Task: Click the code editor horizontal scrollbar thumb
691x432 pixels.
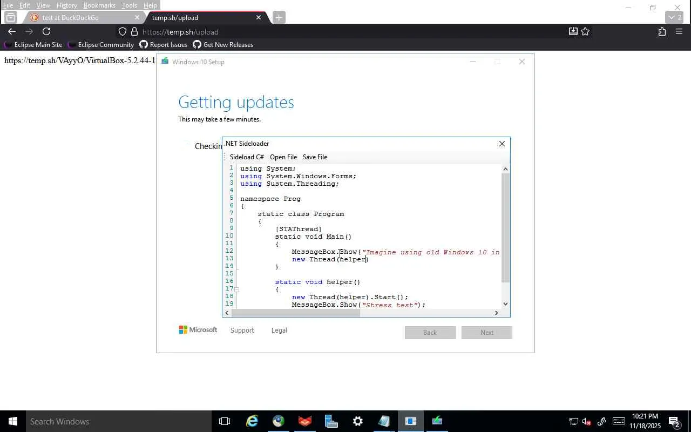Action: click(x=295, y=313)
